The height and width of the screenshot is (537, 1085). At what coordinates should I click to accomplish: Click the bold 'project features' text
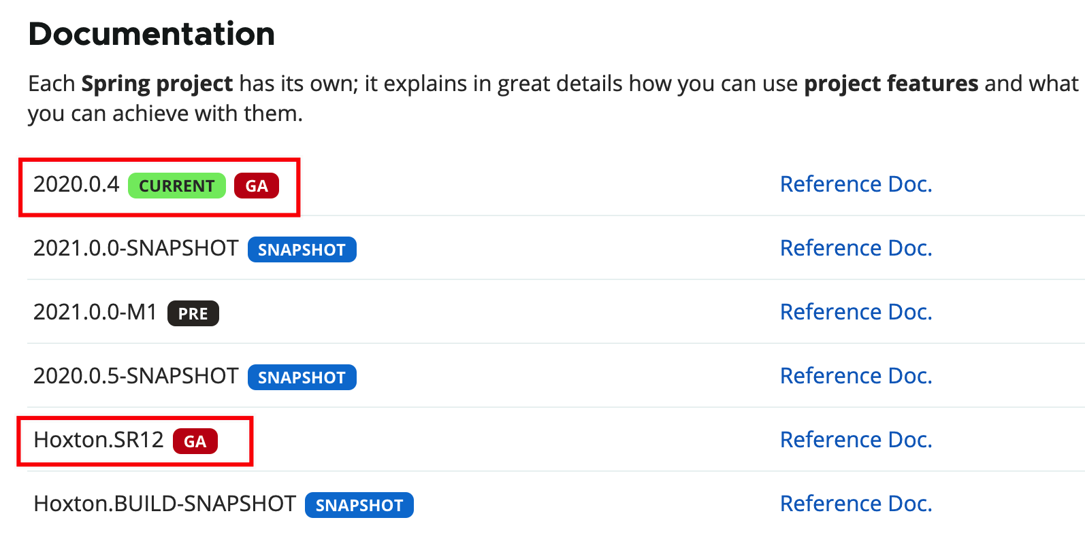(891, 84)
